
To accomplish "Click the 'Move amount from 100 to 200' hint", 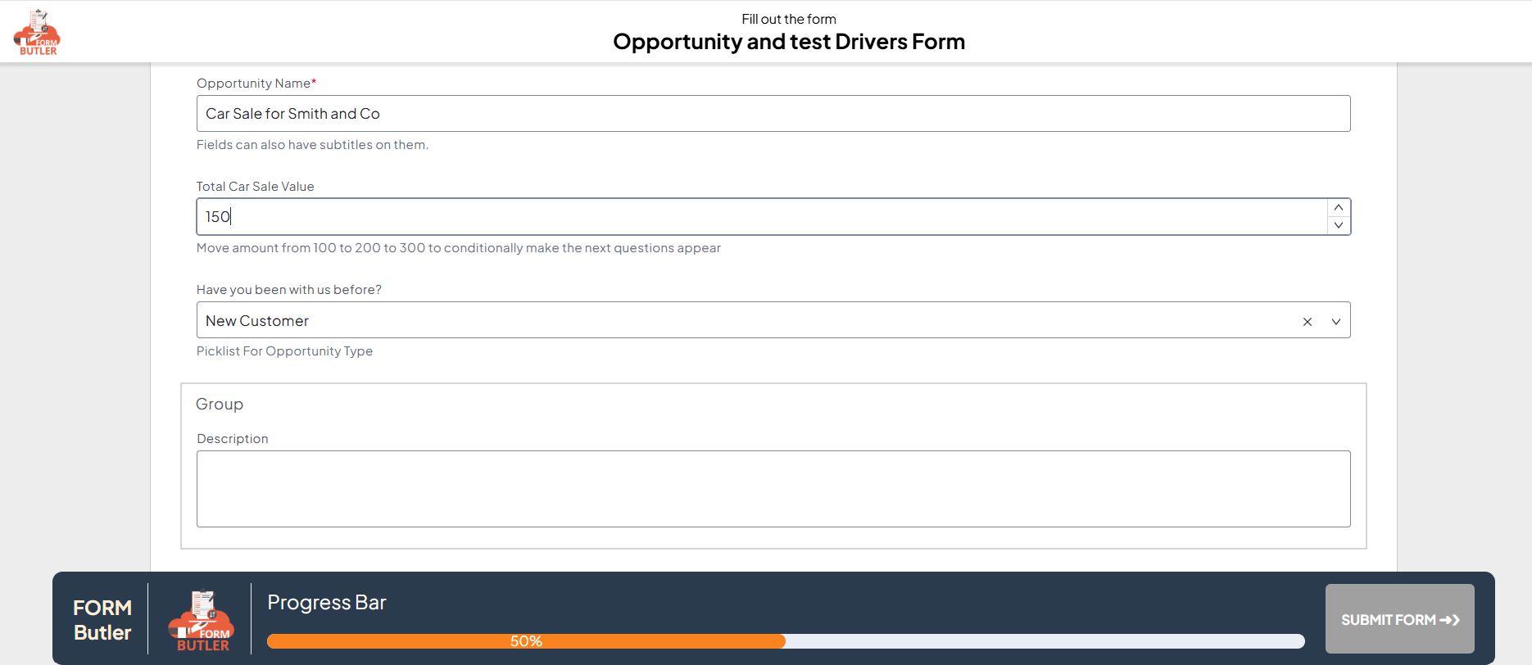I will pos(459,248).
